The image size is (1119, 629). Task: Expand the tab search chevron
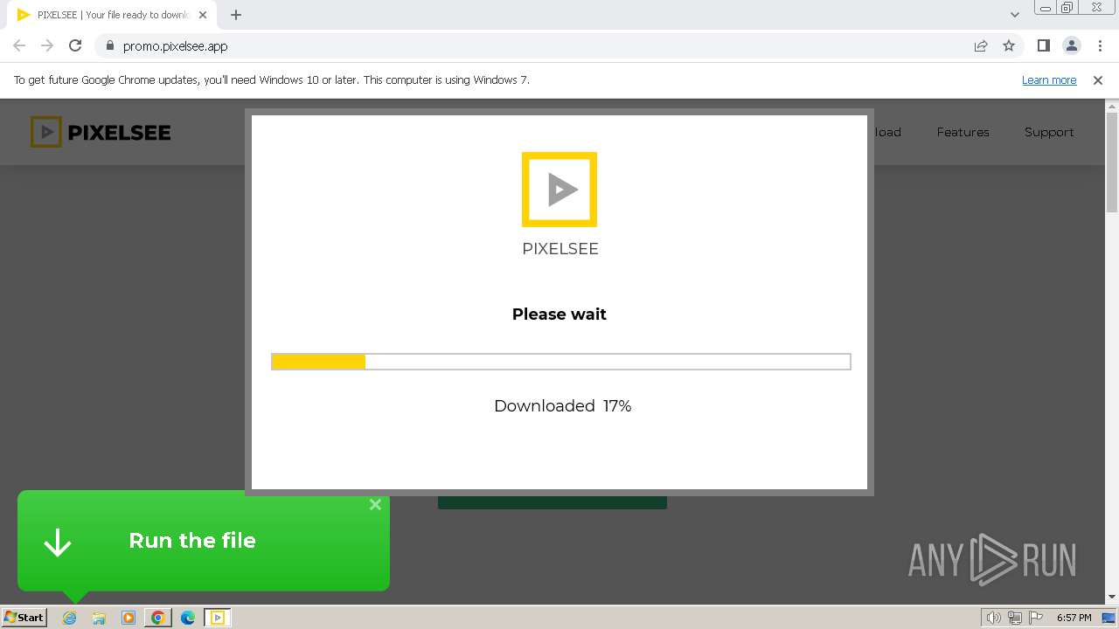click(1015, 15)
